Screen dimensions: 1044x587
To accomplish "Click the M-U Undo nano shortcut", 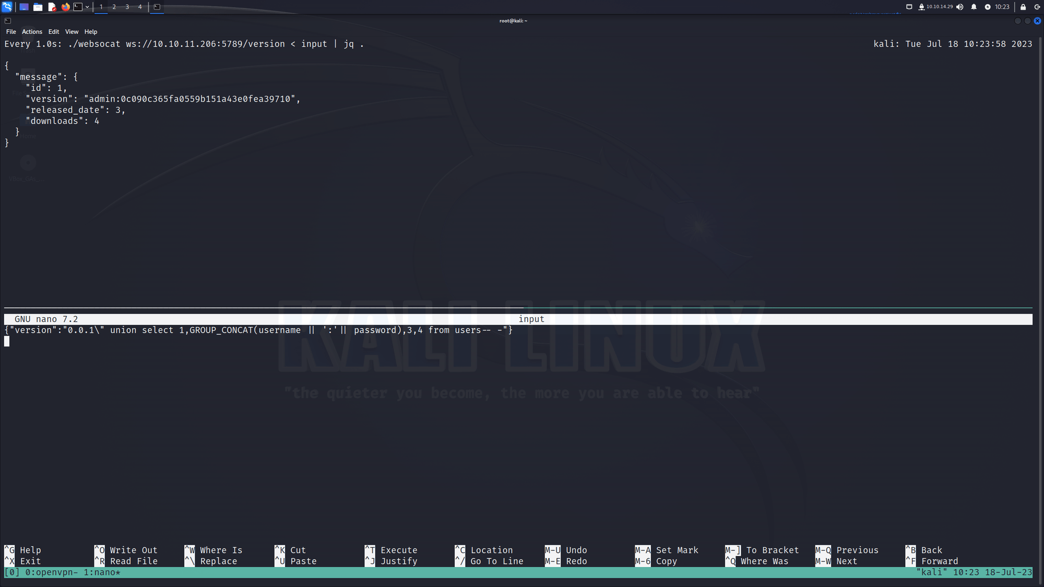I will [566, 550].
